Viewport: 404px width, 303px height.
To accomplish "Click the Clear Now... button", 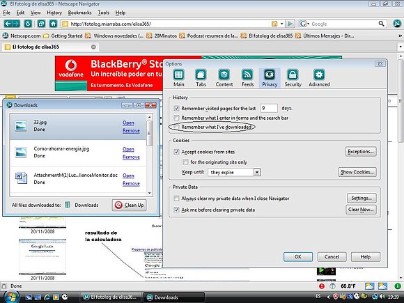I will 361,210.
